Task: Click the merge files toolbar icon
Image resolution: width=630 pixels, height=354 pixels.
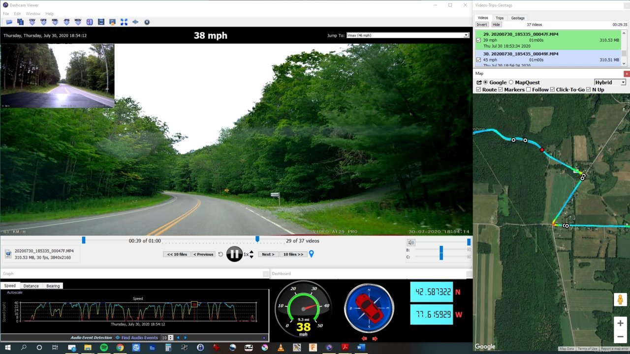Action: 20,22
